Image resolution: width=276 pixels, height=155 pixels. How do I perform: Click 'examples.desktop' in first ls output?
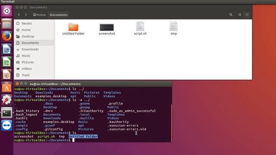(51, 96)
